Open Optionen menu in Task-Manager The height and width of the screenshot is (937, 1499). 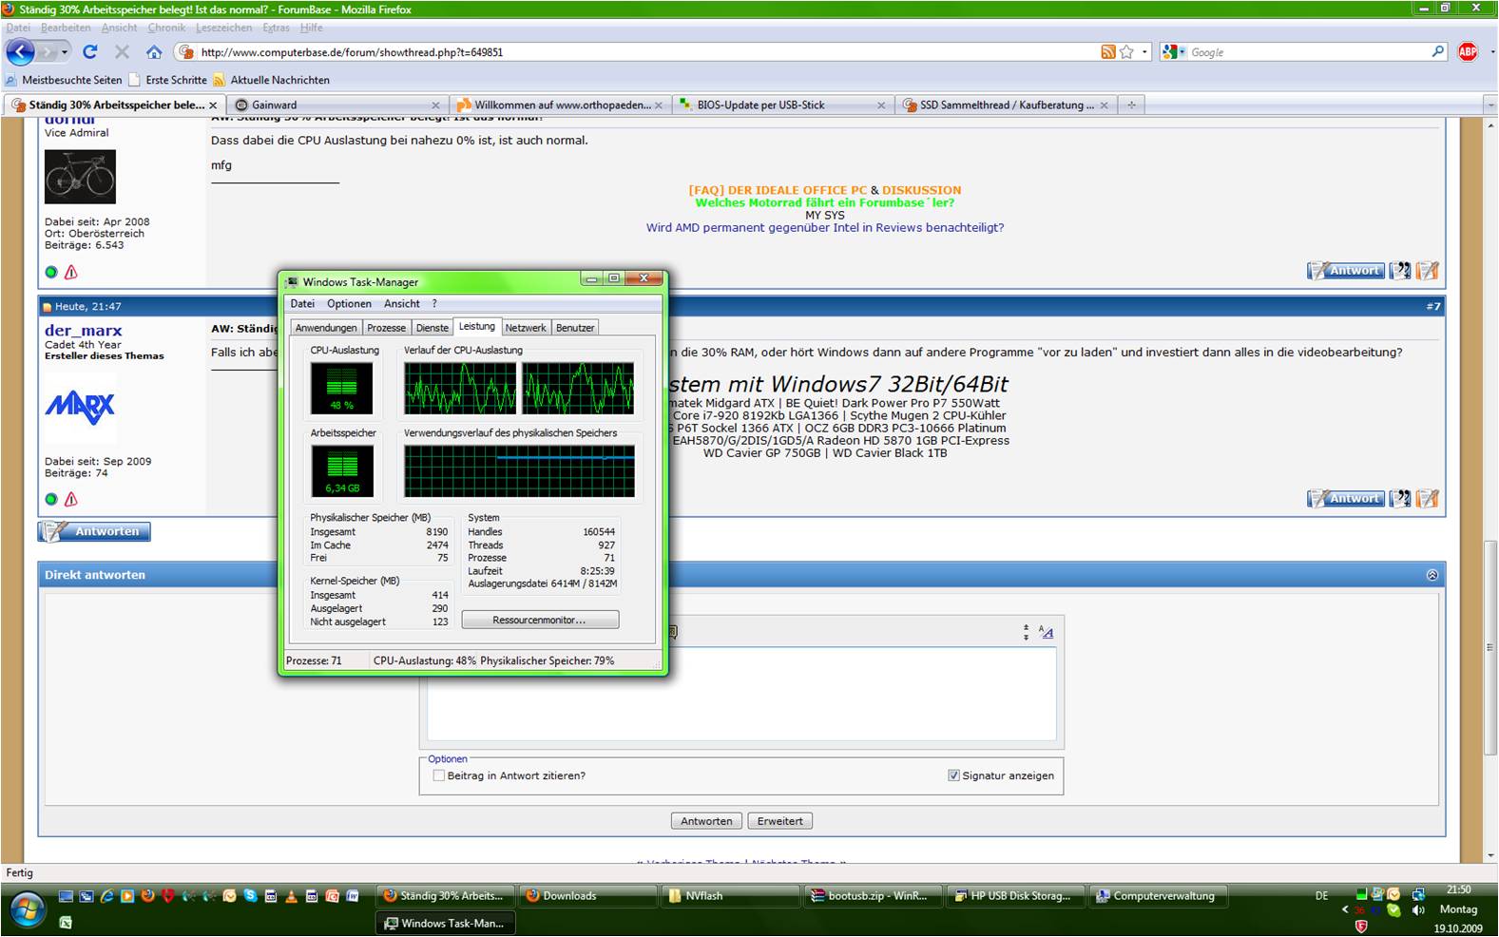click(x=349, y=304)
